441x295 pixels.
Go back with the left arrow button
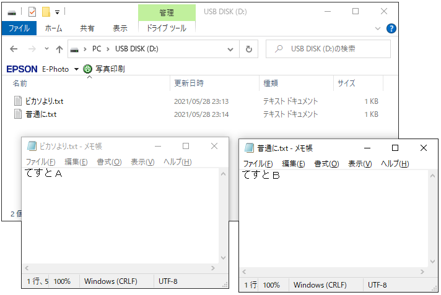(x=14, y=49)
